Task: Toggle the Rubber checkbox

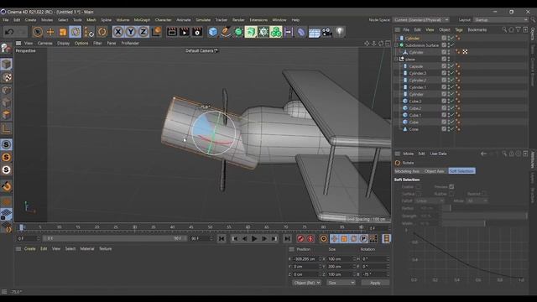Action: [x=451, y=194]
